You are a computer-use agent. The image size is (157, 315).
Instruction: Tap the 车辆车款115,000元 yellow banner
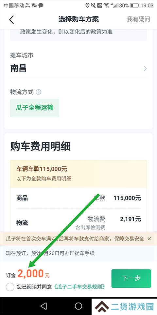[78, 174]
